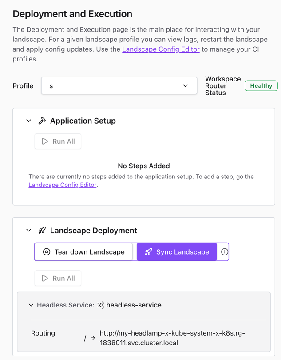Click the rocket icon beside Landscape Deployment heading
Screen dimensions: 281x360
[x=42, y=230]
